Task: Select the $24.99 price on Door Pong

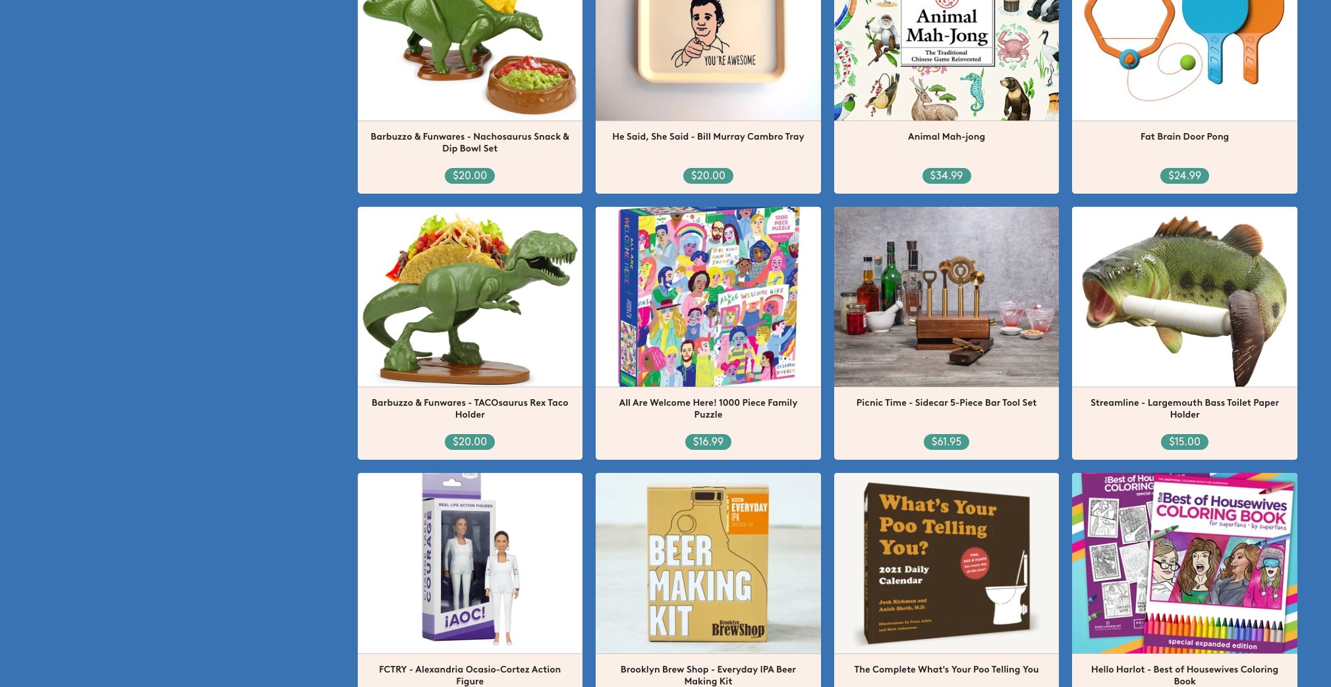Action: tap(1185, 176)
